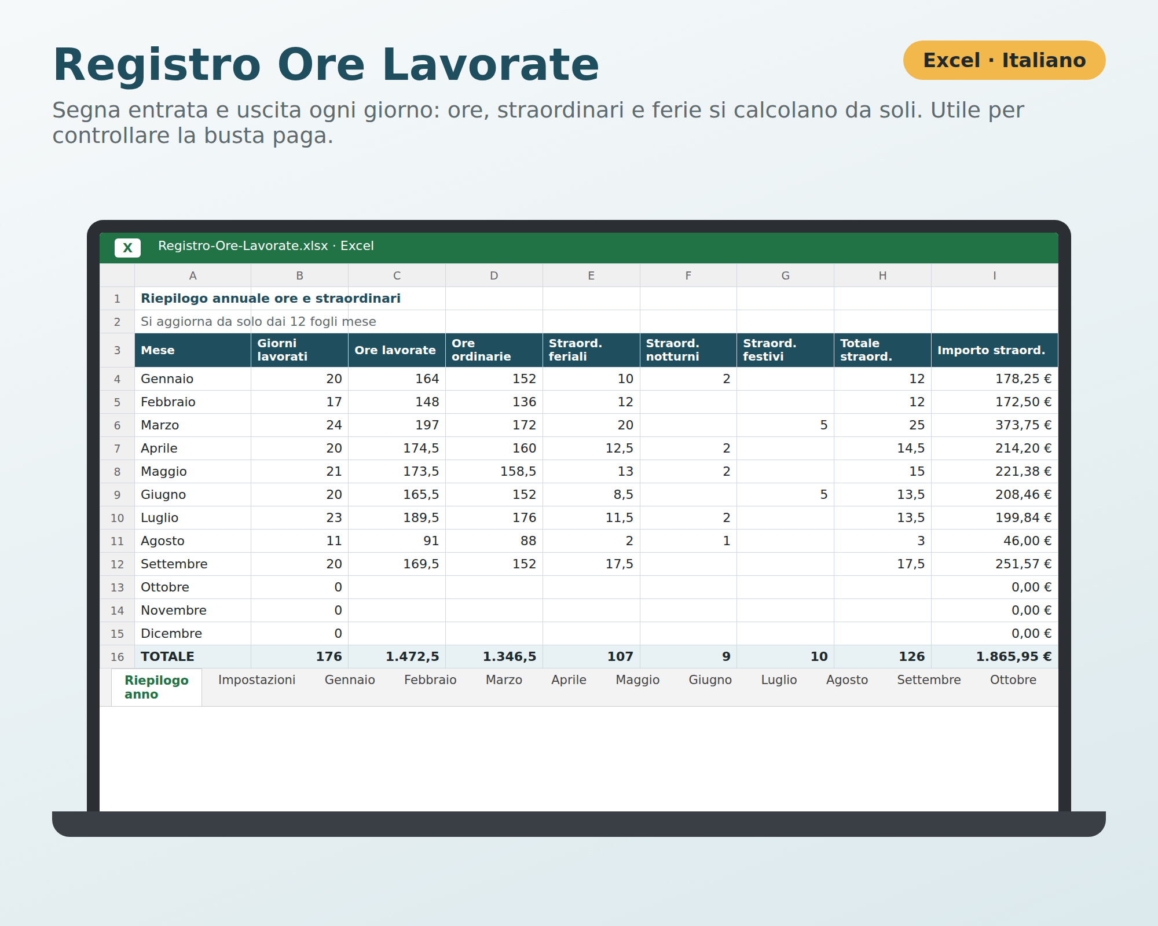Click the Febbraio amount '172,50 €'

coord(995,402)
